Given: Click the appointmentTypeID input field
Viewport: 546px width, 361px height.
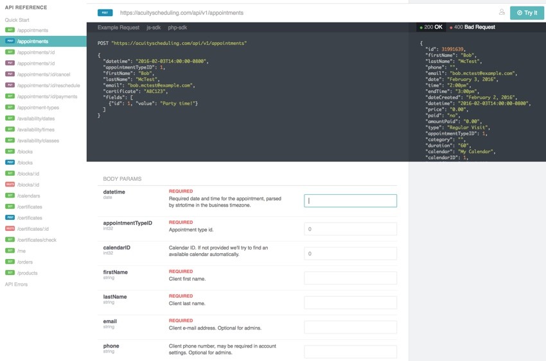Looking at the screenshot, I should pyautogui.click(x=350, y=229).
